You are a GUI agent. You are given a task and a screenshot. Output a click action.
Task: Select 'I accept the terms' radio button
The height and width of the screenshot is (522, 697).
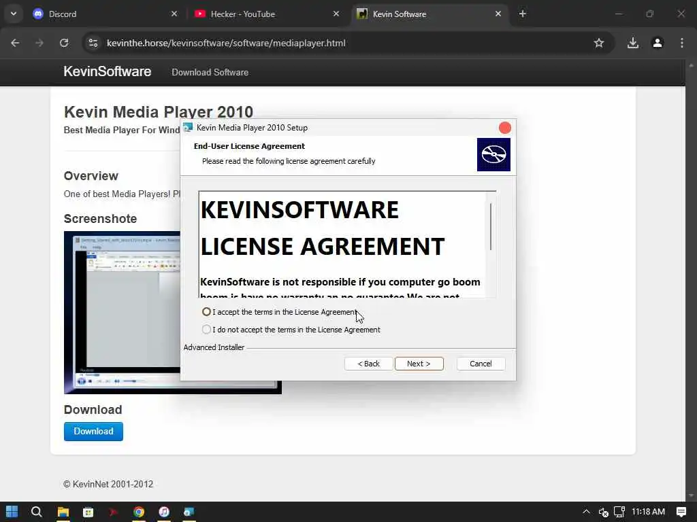click(206, 312)
